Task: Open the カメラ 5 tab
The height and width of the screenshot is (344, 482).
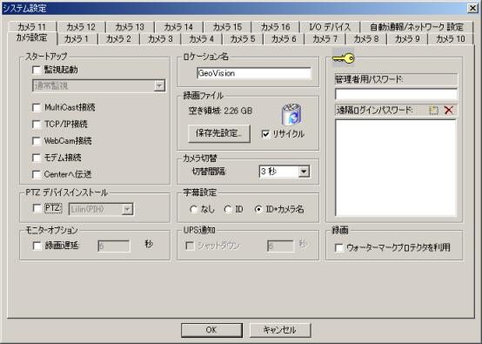Action: coord(243,39)
